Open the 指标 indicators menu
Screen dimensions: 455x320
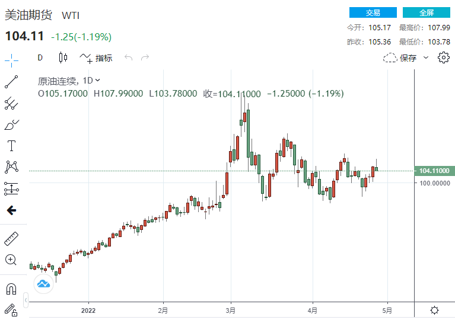pyautogui.click(x=96, y=57)
